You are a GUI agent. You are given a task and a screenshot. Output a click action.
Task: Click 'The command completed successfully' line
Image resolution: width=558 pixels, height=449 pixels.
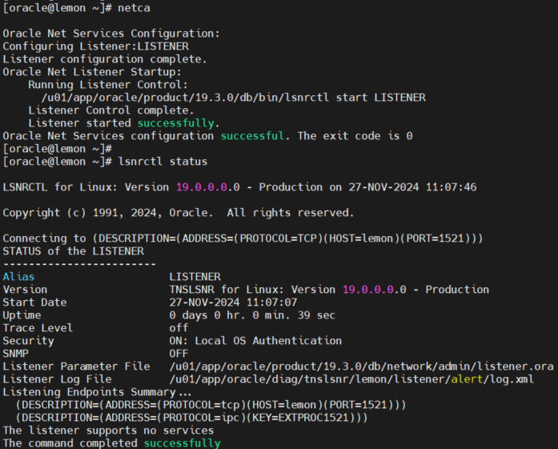tap(111, 443)
